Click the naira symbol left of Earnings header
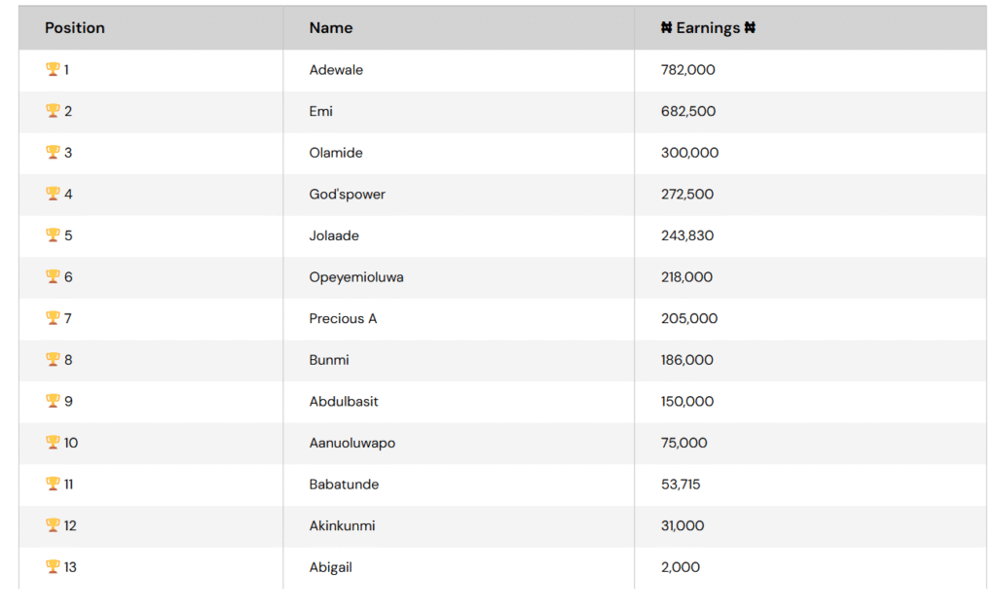997x611 pixels. point(666,27)
